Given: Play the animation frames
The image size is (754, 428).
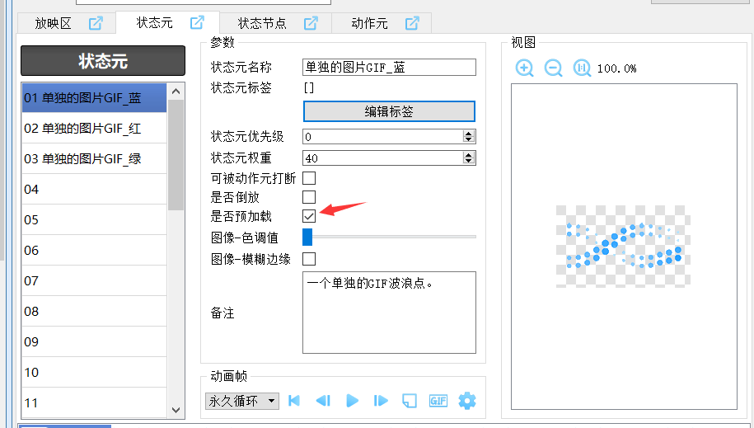Looking at the screenshot, I should [x=353, y=401].
